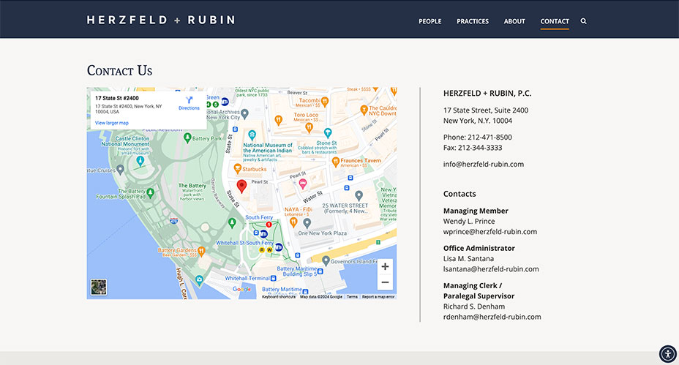
Task: Select the pink hotel marker near Pearl St
Action: coord(303,184)
